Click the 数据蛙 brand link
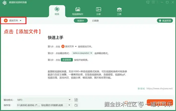Screen dimensions: 176x111 [x=141, y=89]
